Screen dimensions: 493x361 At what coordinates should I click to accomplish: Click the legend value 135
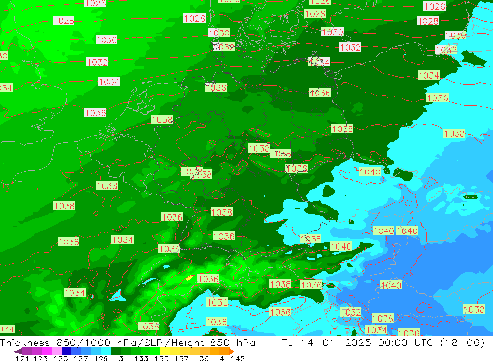click(x=161, y=359)
